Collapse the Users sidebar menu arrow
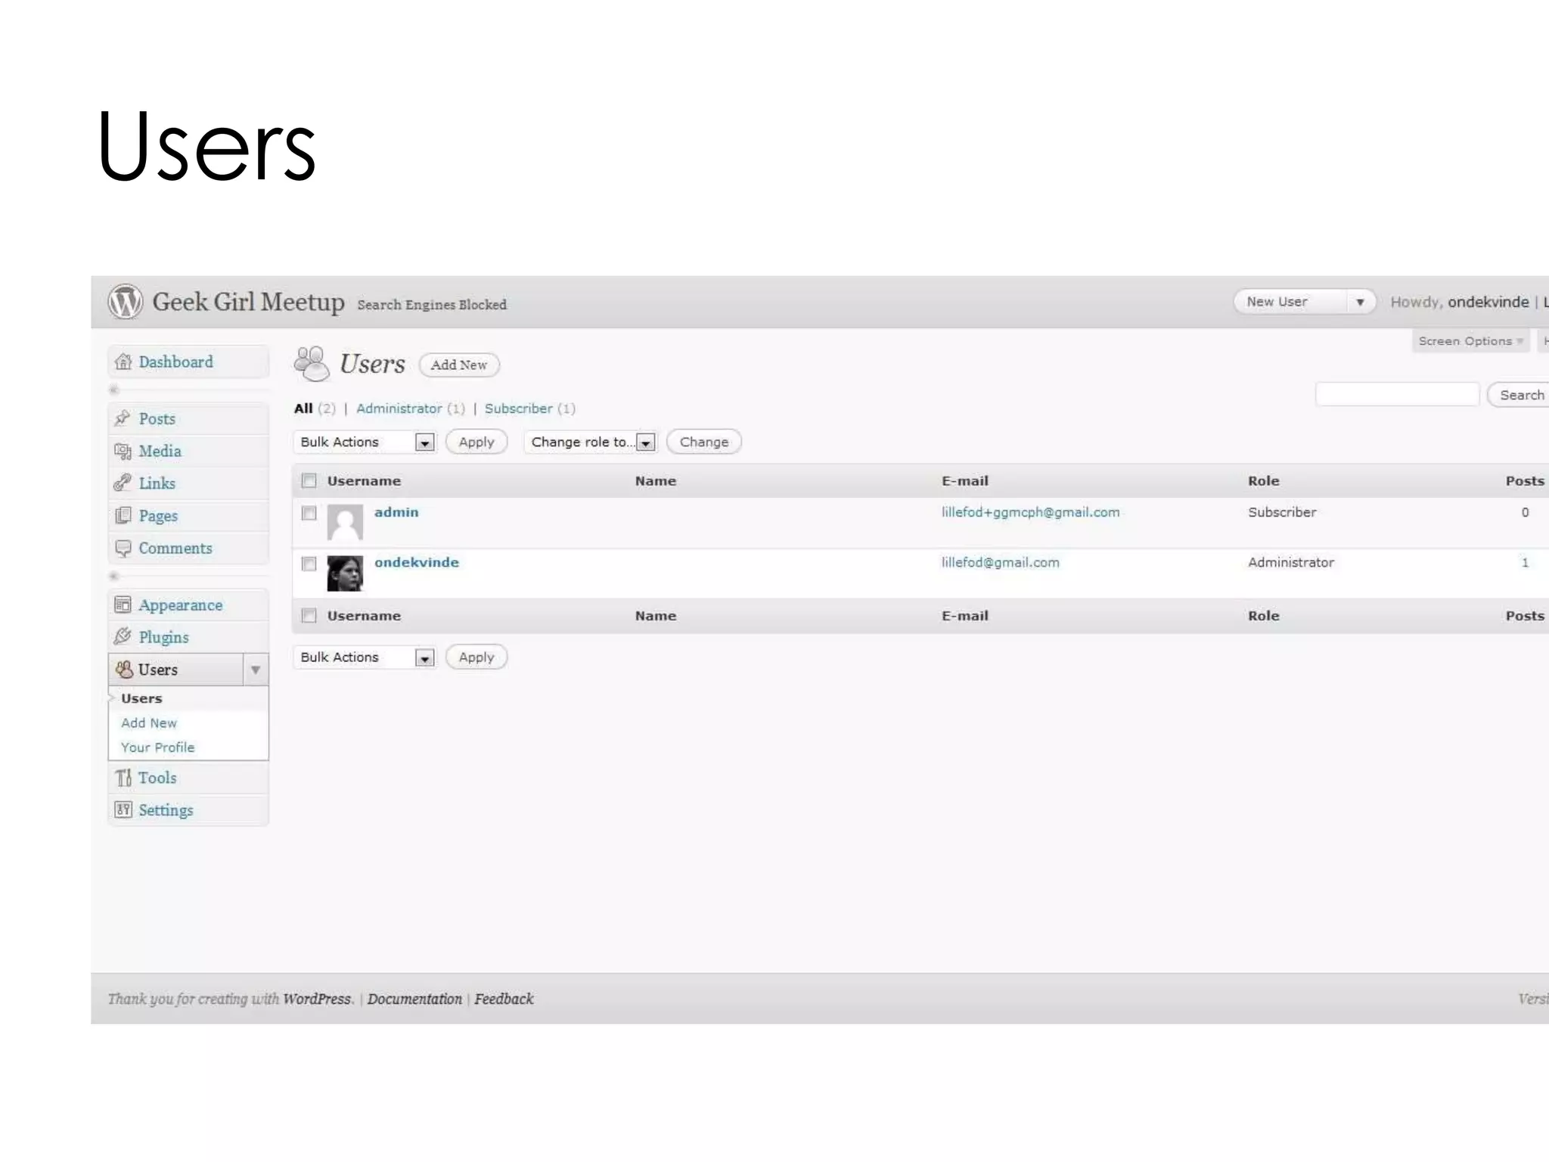The image size is (1549, 1162). tap(256, 670)
